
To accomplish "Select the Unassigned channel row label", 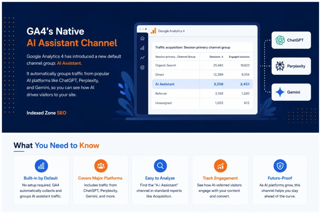I will (163, 103).
